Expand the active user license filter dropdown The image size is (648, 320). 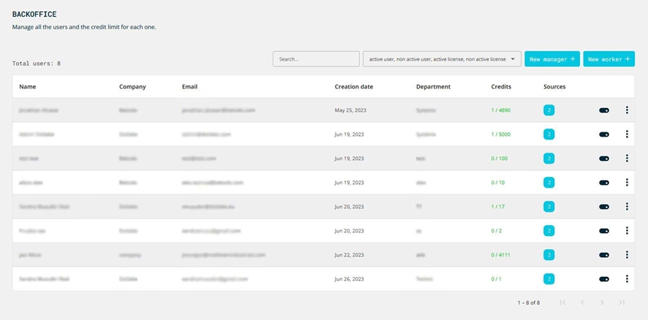tap(442, 59)
